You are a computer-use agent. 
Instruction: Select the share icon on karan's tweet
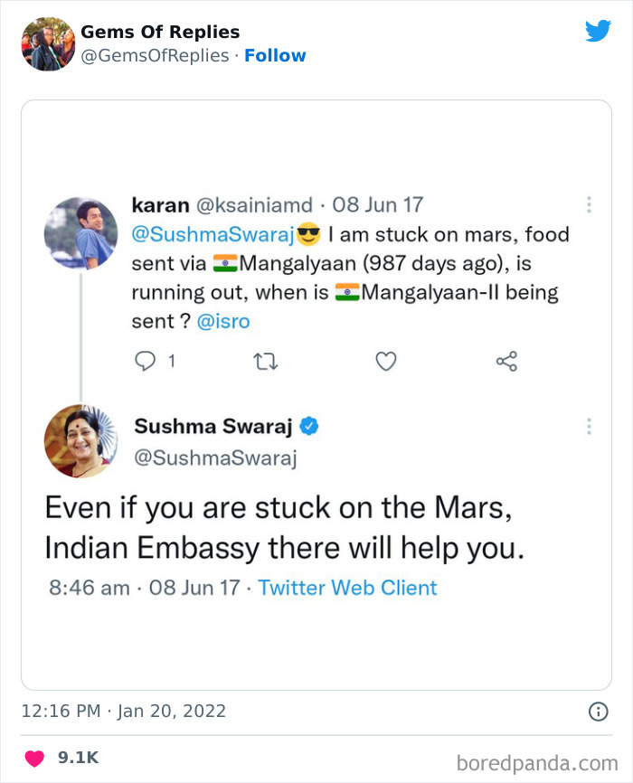pyautogui.click(x=506, y=361)
